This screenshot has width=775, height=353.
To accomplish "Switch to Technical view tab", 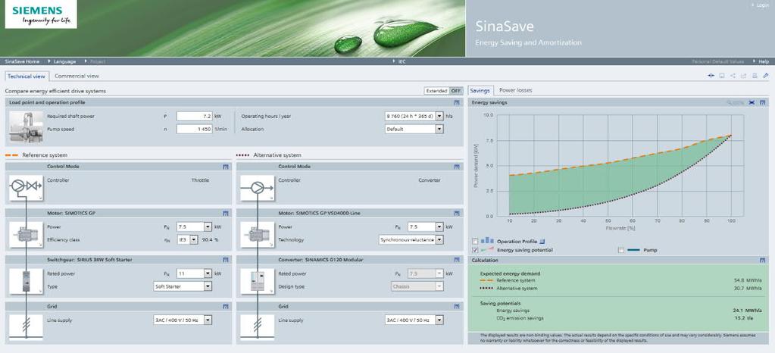I will coord(27,77).
